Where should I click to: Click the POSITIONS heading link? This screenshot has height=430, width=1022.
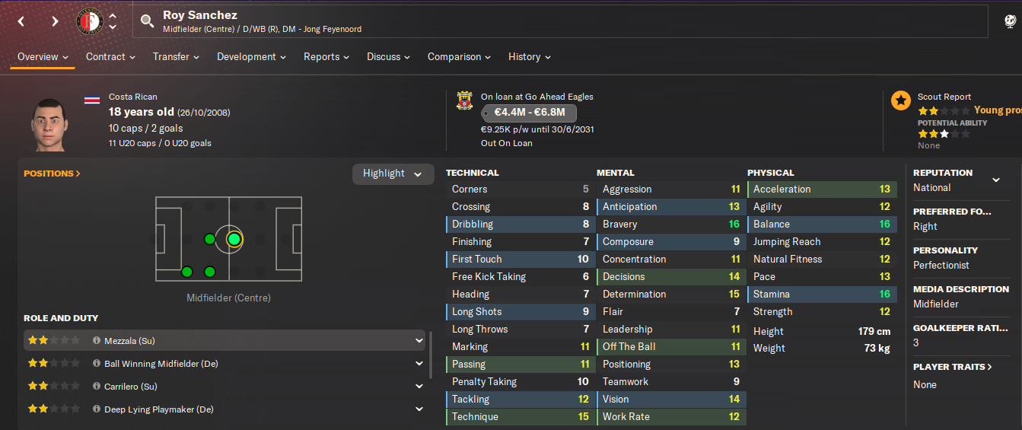[x=52, y=174]
